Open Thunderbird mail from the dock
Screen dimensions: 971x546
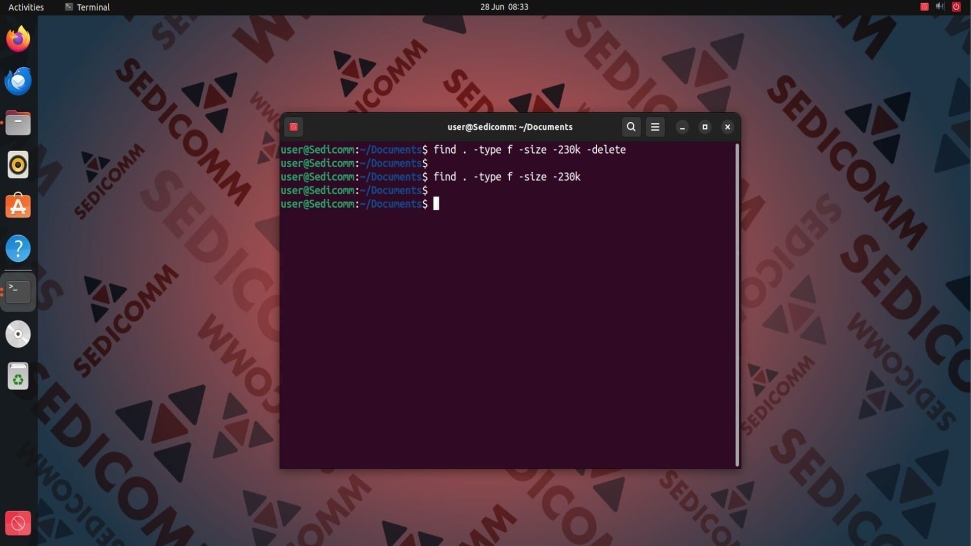18,81
